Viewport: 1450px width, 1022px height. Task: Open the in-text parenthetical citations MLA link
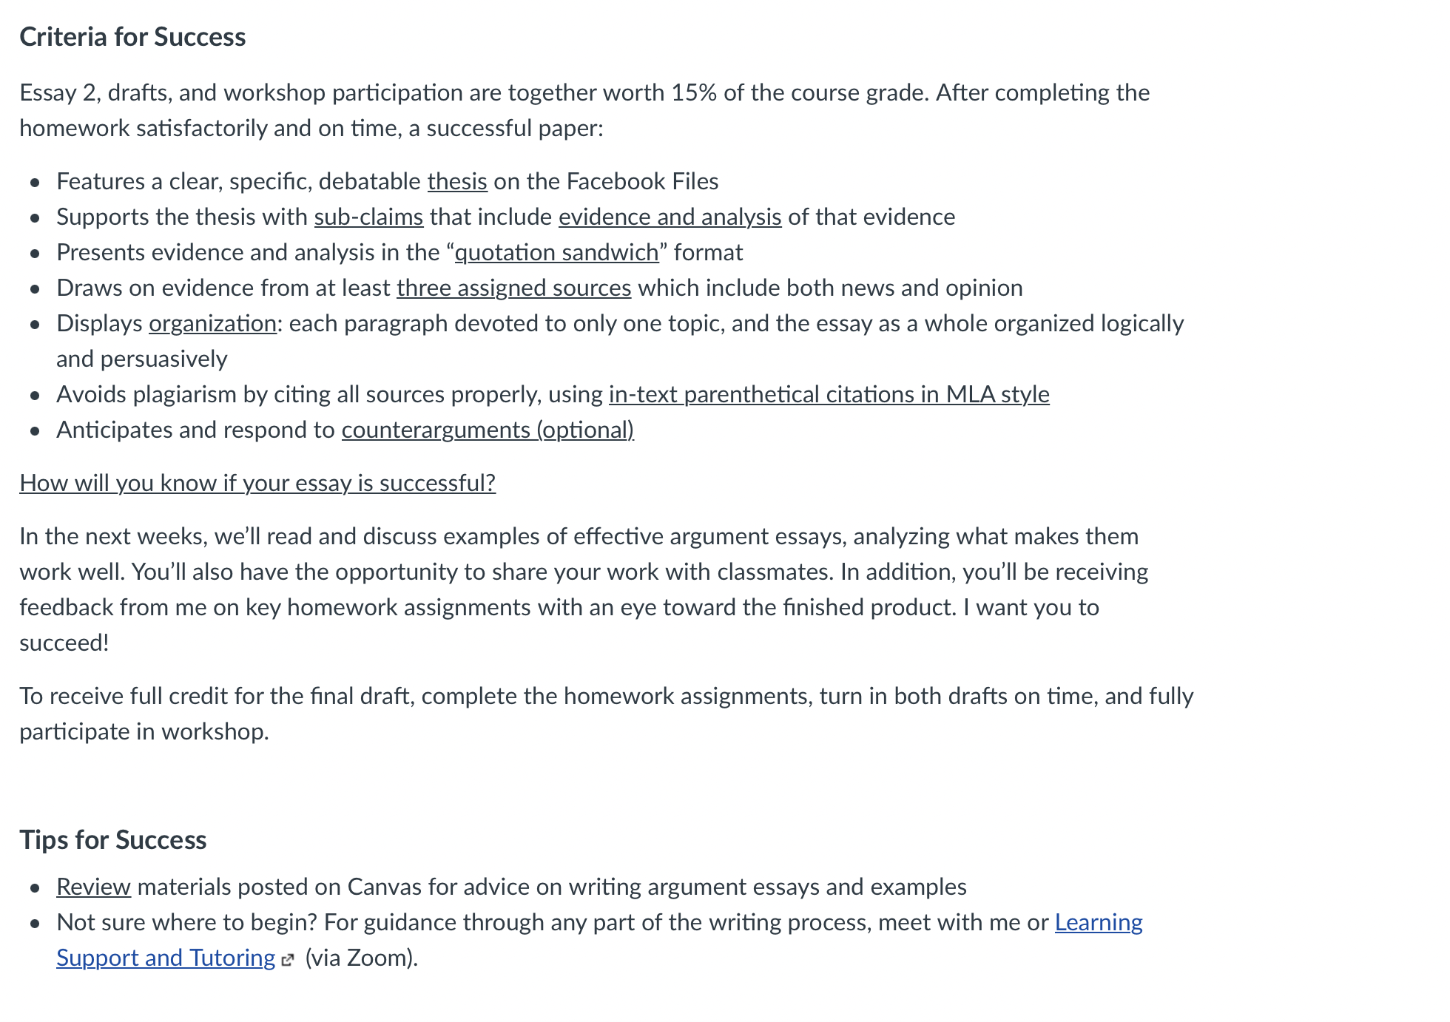[829, 394]
